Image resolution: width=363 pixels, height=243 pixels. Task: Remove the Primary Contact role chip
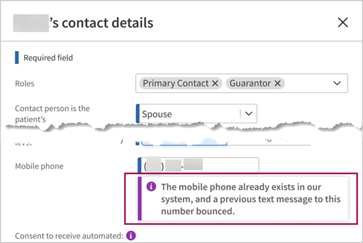215,83
